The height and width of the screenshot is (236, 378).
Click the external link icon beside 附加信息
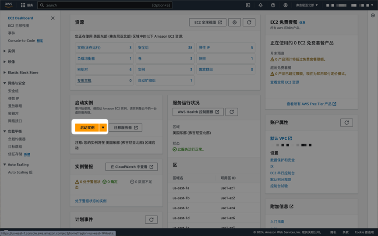pyautogui.click(x=291, y=206)
